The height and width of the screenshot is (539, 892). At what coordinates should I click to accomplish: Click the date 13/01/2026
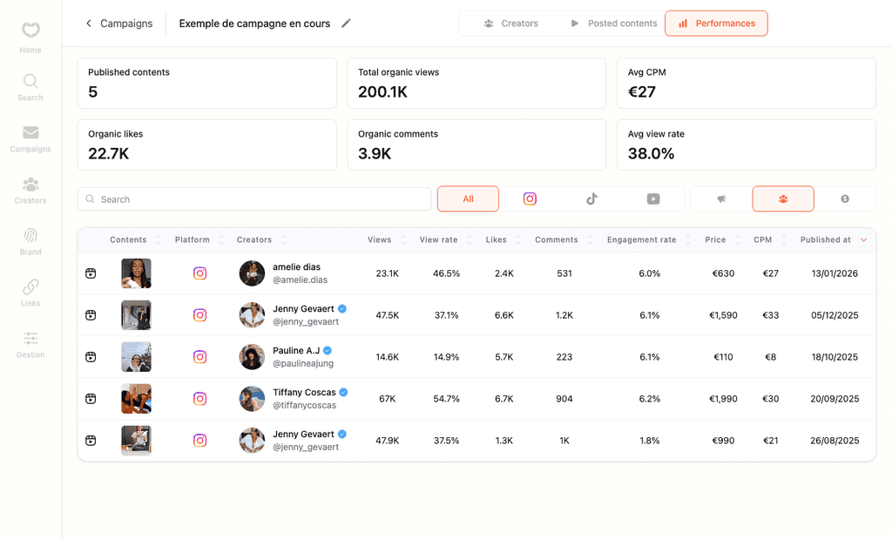pyautogui.click(x=835, y=273)
